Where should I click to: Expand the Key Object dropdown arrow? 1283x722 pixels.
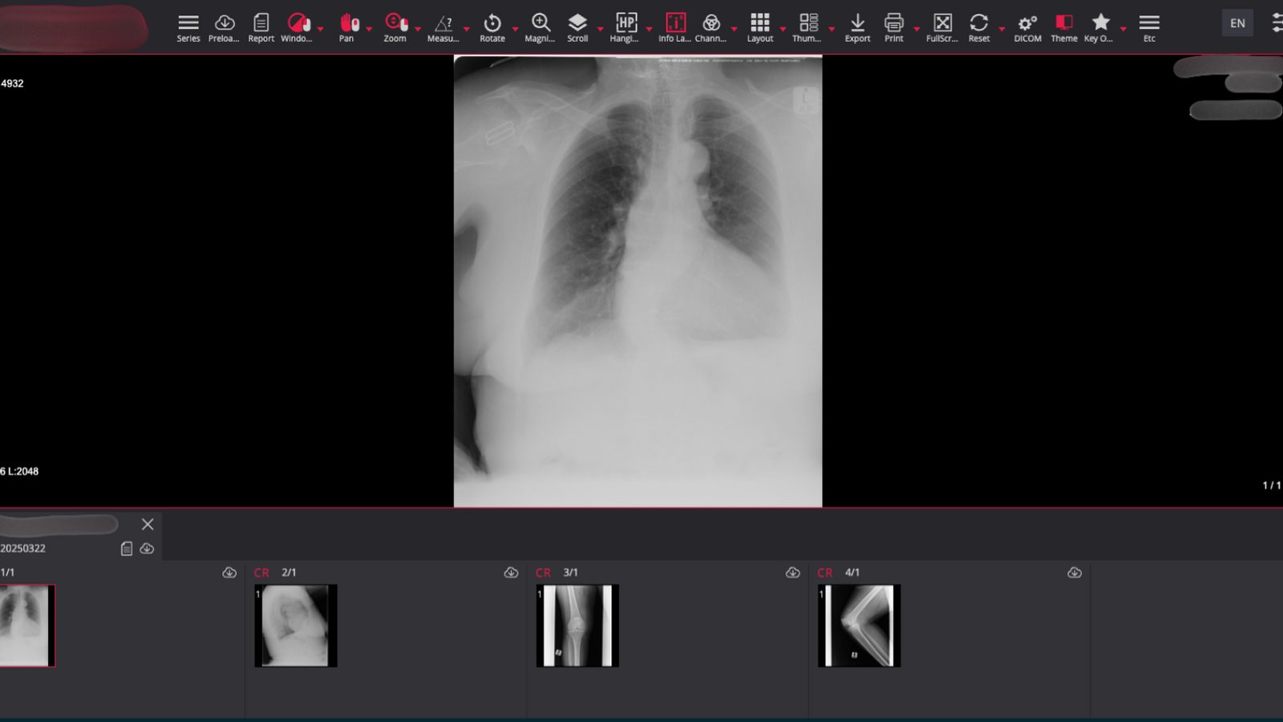[1123, 29]
